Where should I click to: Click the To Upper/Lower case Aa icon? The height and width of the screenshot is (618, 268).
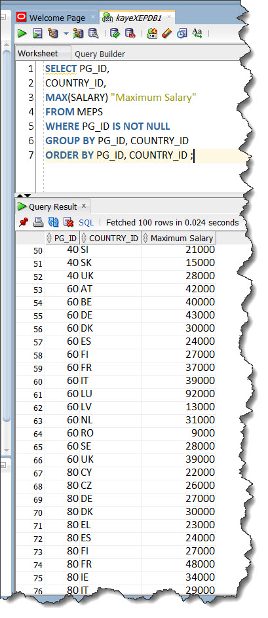[197, 33]
